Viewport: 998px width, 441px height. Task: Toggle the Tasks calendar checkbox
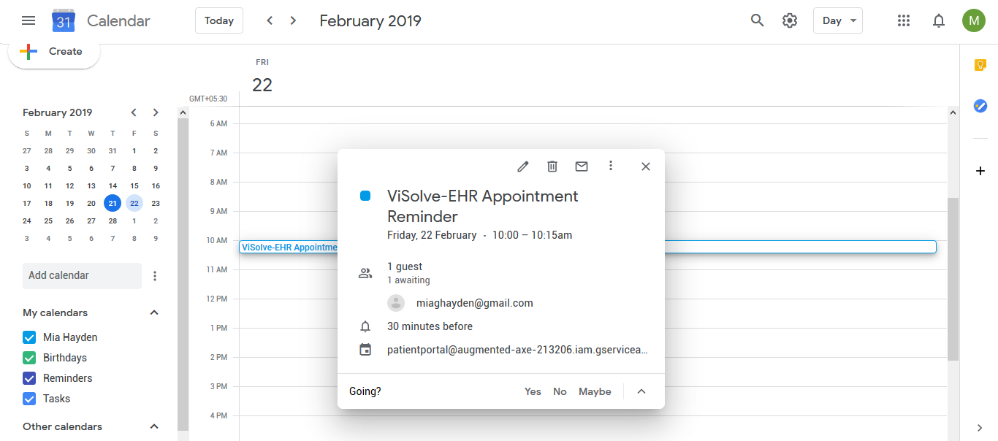(29, 399)
